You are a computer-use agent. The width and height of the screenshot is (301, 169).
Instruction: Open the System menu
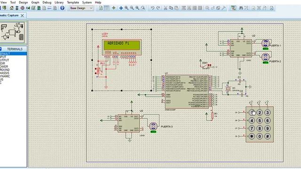(87, 2)
